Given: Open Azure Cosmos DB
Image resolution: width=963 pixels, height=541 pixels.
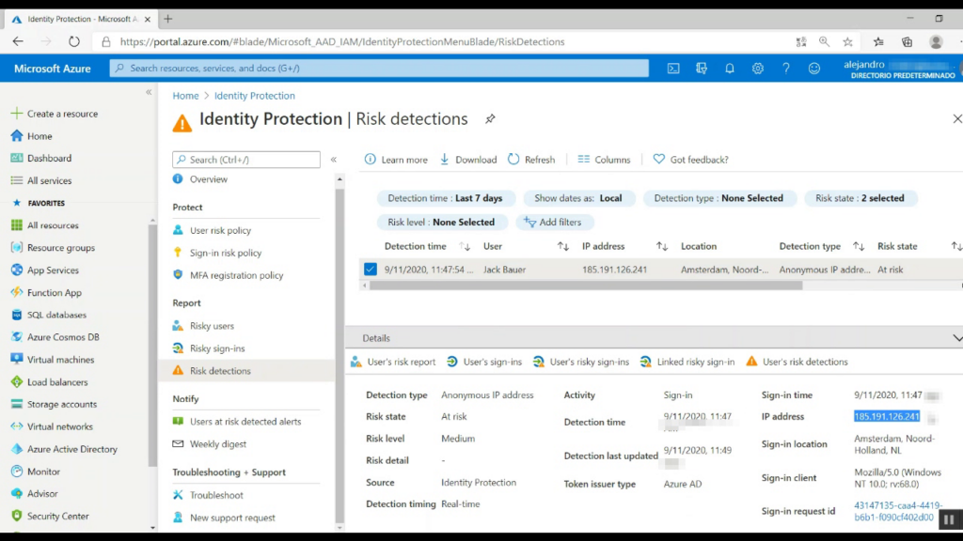Looking at the screenshot, I should 63,337.
